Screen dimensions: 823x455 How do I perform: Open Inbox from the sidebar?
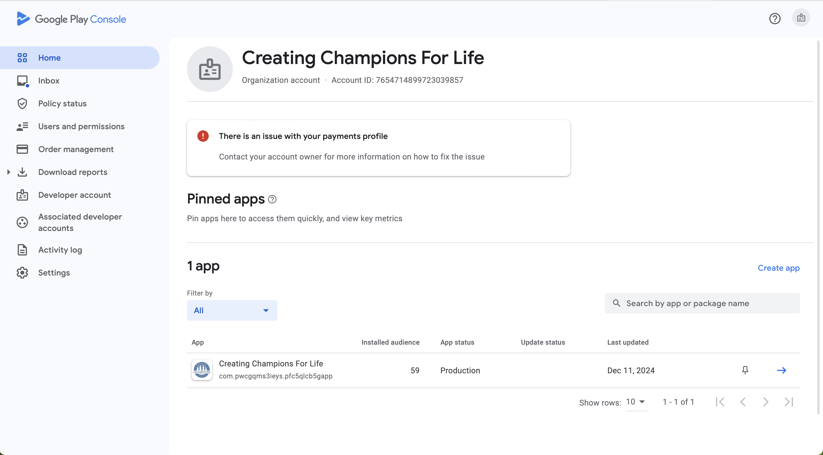click(49, 81)
